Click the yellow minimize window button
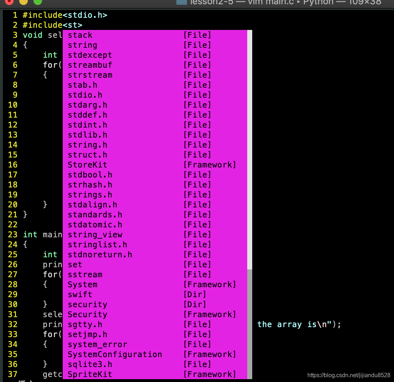 click(24, 1)
